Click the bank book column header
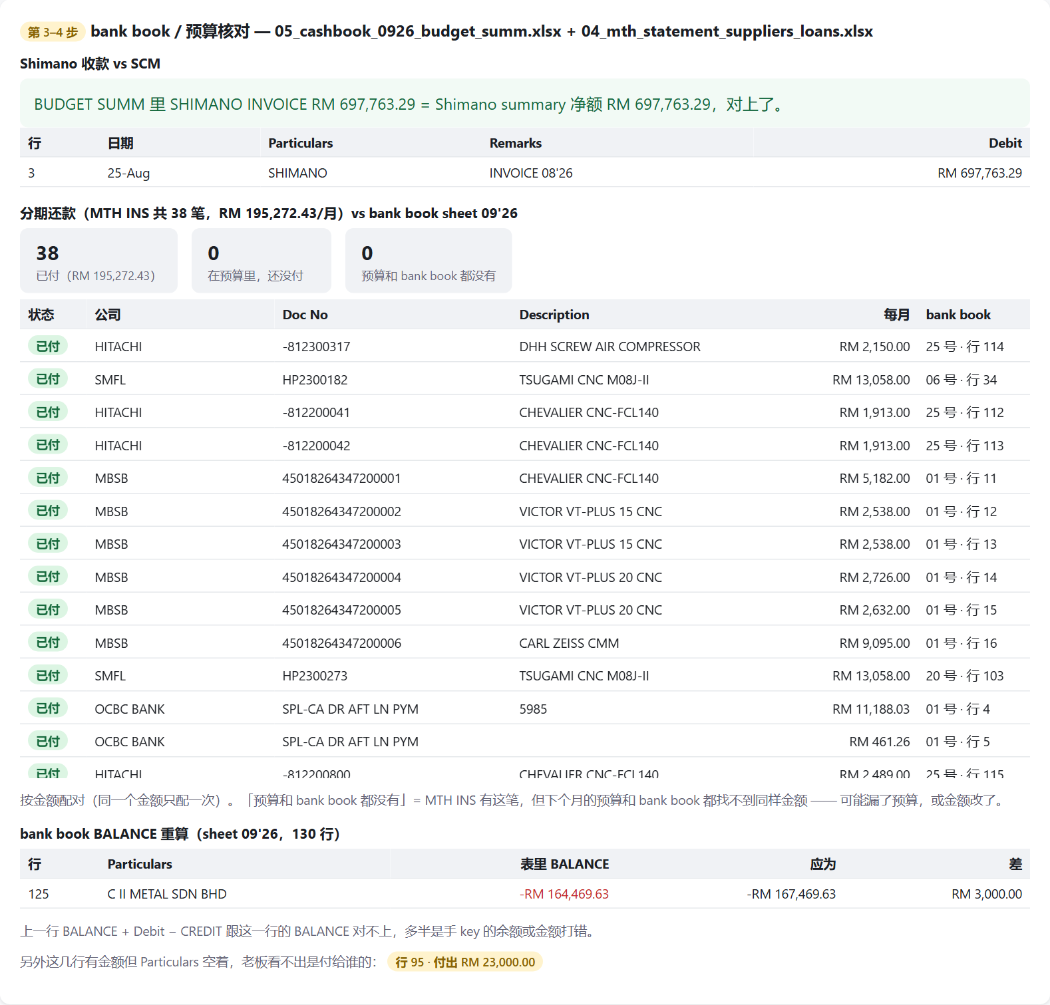This screenshot has height=1005, width=1050. click(x=958, y=315)
